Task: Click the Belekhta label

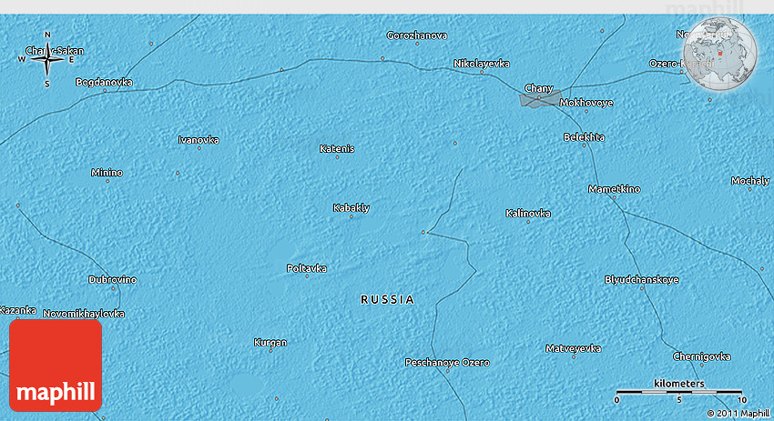Action: 584,137
